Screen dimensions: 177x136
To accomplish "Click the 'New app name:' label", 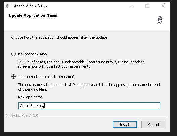I will coord(31,97).
